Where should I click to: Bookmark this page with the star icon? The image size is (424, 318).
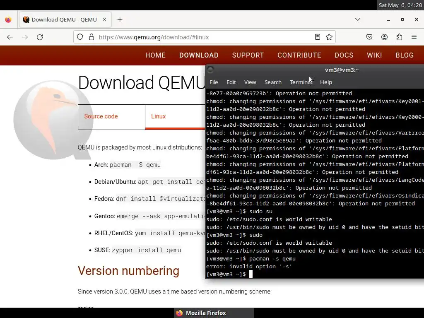(x=329, y=37)
